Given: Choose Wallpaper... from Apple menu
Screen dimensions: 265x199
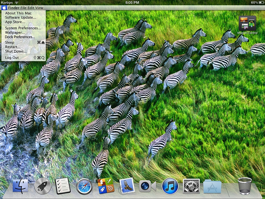Looking at the screenshot, I should 15,33.
